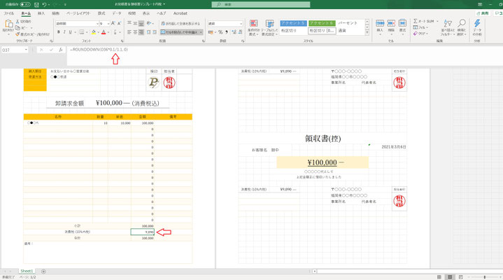Toggle Align Left in alignment group
Screen dimensions: 503x280
(129, 32)
